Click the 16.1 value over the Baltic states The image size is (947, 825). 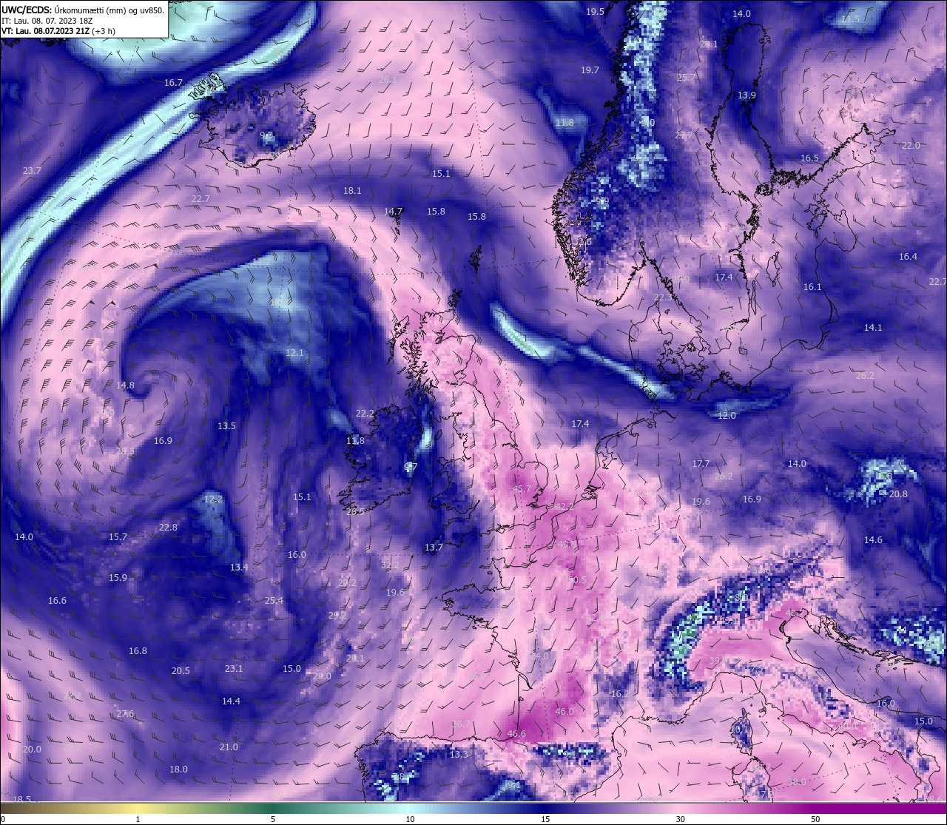[812, 287]
